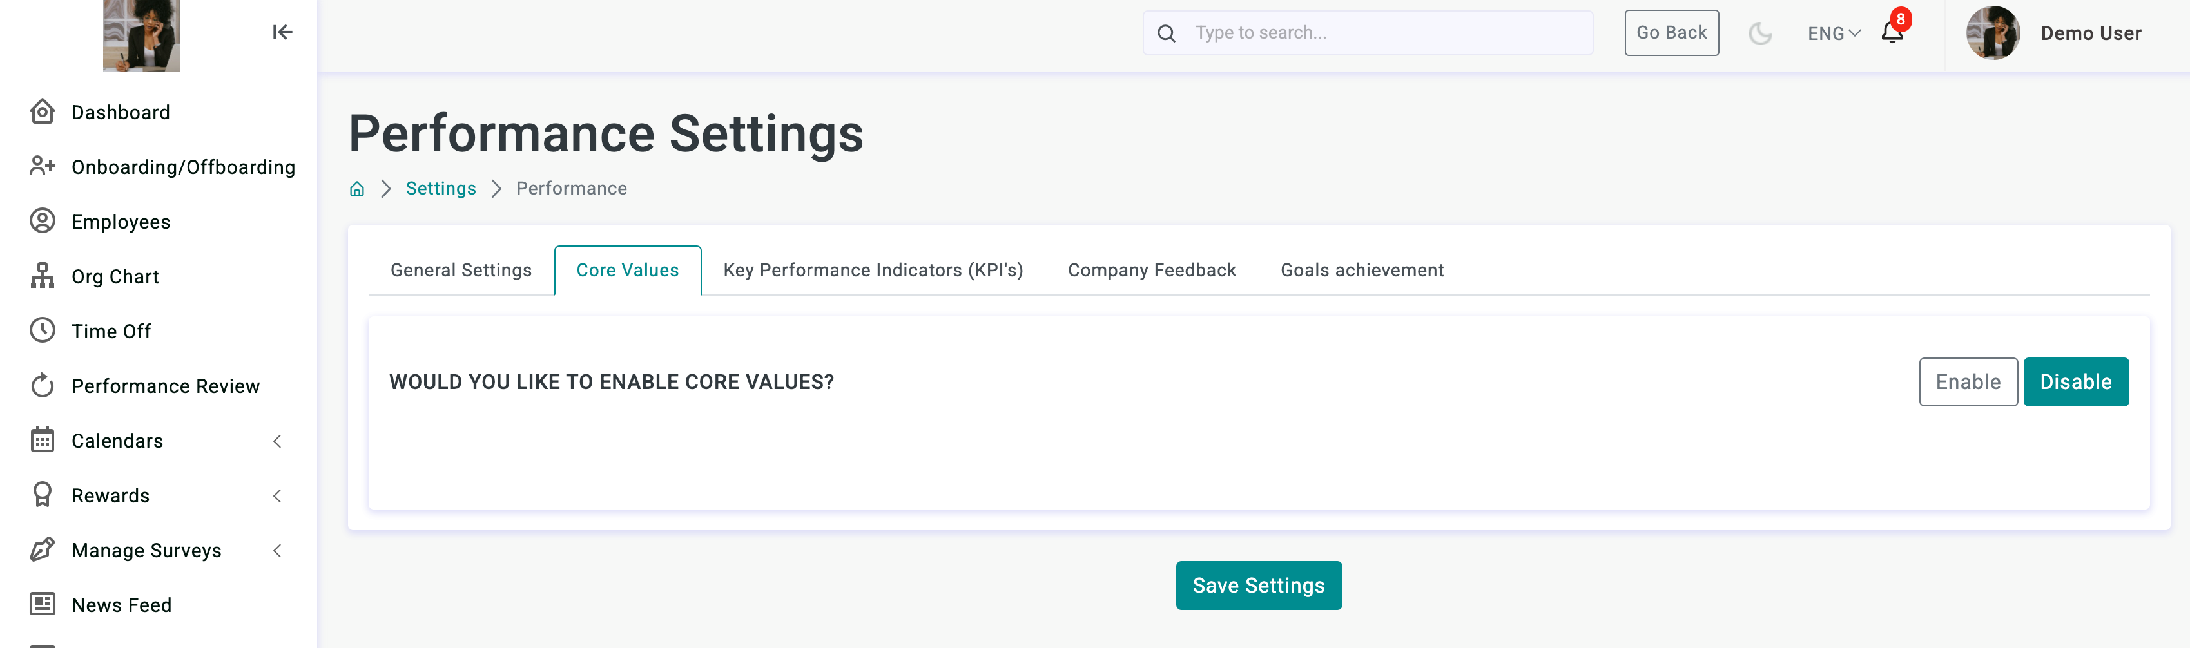Expand the Rewards submenu chevron
The image size is (2190, 648).
(x=277, y=496)
